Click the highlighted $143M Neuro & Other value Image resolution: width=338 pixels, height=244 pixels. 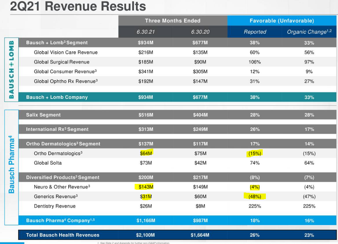(146, 187)
